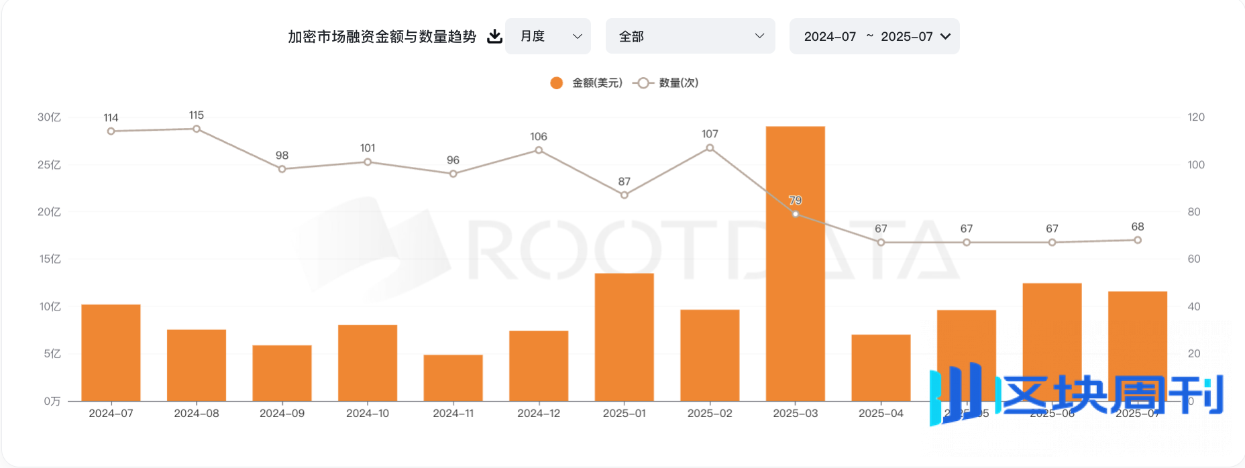Open the 2024-07 ~ 2025-07 date range picker
This screenshot has height=468, width=1245.
[874, 36]
